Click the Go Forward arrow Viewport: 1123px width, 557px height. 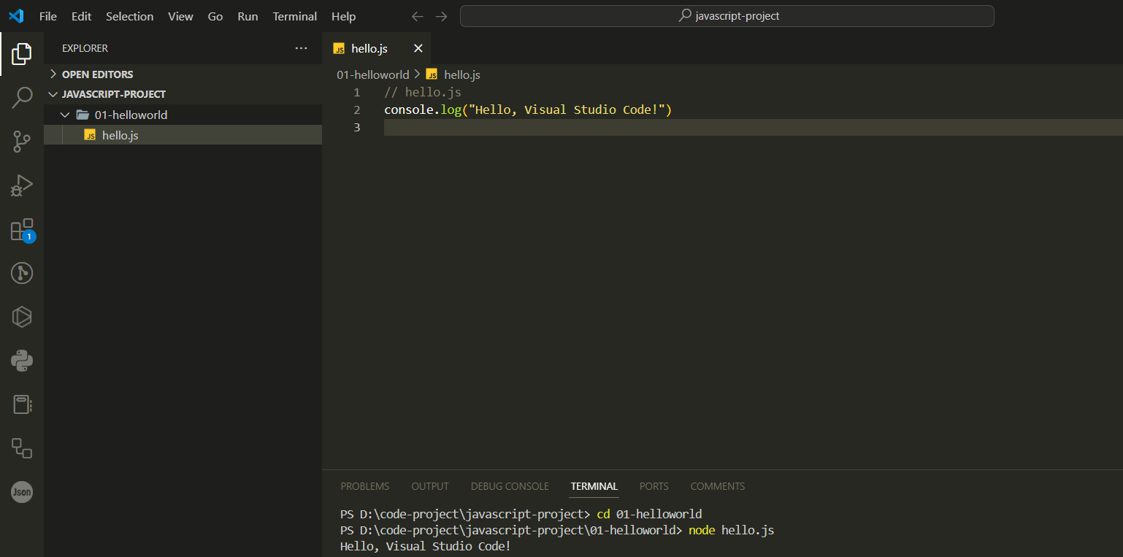pos(441,16)
